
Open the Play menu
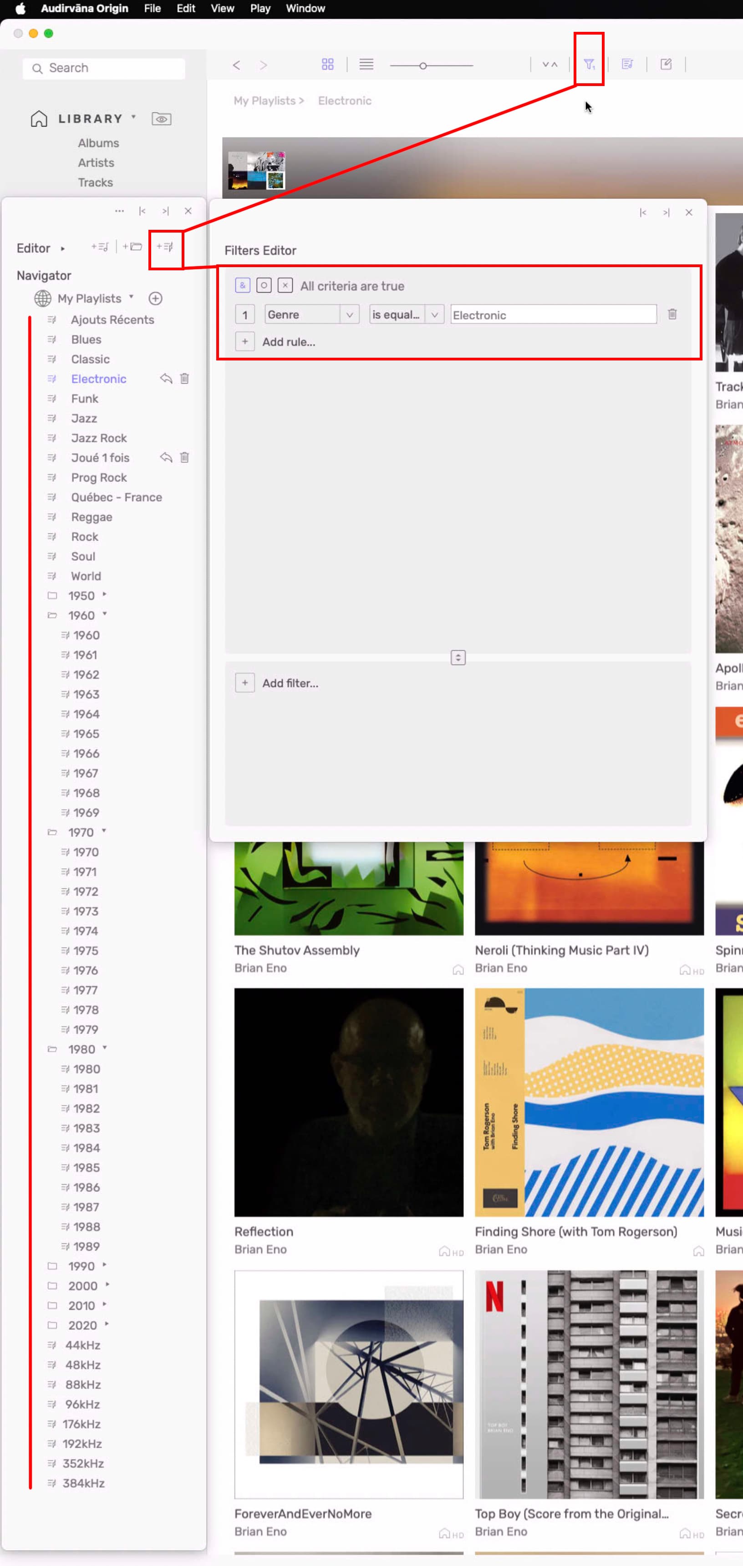260,9
